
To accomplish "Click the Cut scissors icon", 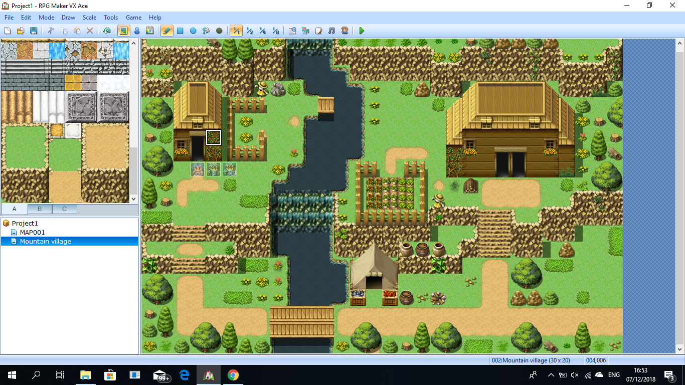I will point(51,31).
